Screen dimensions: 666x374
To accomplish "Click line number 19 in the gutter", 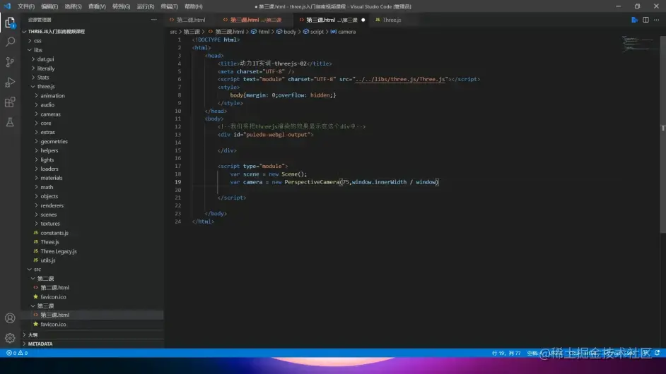I will (x=177, y=182).
